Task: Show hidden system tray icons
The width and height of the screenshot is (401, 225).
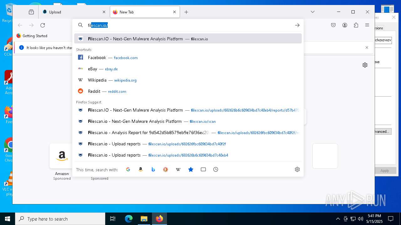Action: [x=338, y=219]
